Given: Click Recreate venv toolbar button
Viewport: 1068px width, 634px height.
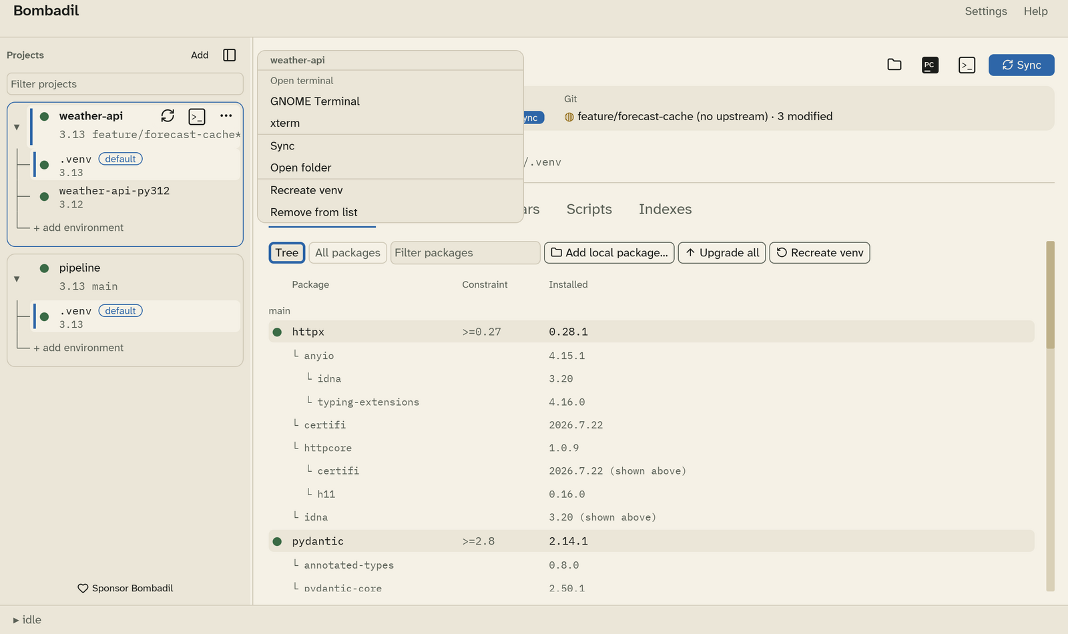Looking at the screenshot, I should [x=820, y=253].
